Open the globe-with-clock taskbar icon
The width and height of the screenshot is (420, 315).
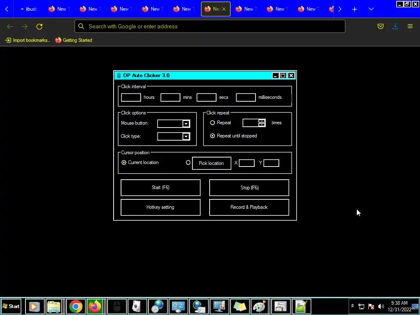coord(158,306)
